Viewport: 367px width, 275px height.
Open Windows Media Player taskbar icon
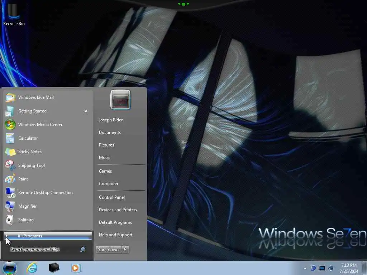click(76, 268)
